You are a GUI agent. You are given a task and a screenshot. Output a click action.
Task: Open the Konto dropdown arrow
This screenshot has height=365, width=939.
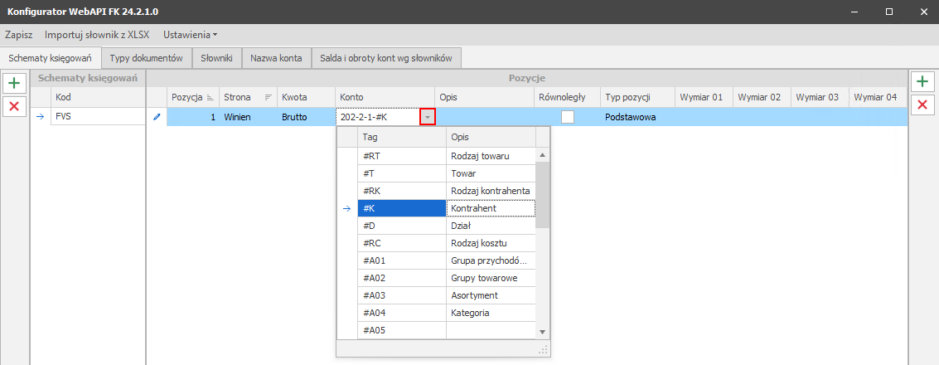pos(428,117)
